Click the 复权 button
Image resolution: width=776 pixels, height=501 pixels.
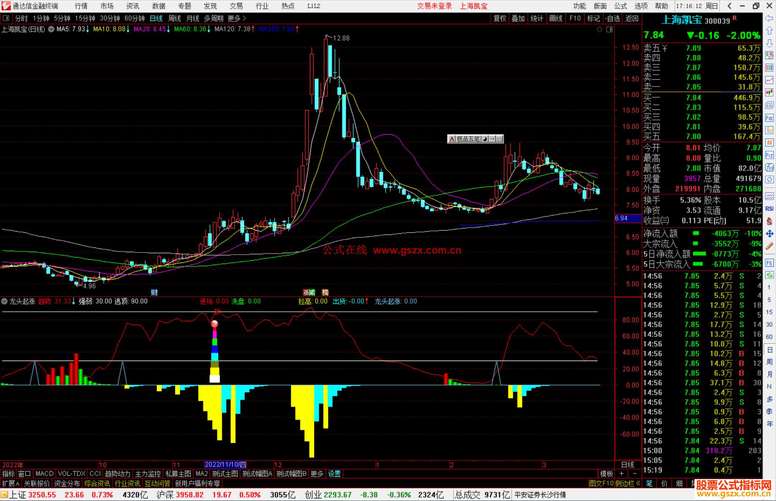[499, 18]
